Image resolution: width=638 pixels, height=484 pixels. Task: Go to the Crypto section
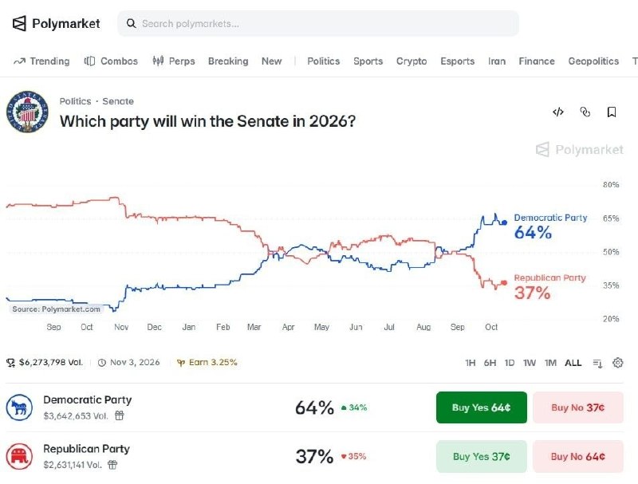click(412, 61)
